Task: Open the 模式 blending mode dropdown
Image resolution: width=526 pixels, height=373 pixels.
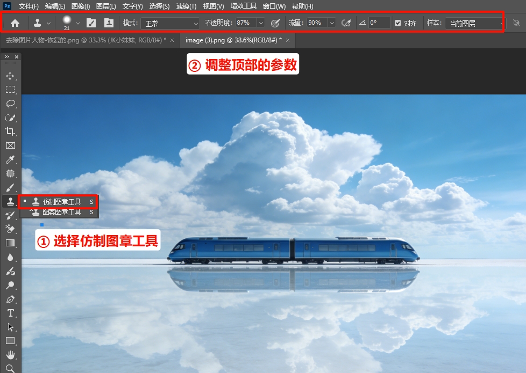Action: coord(169,23)
